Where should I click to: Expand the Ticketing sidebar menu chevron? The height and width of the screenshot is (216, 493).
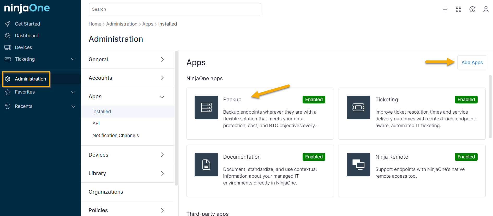coord(73,59)
